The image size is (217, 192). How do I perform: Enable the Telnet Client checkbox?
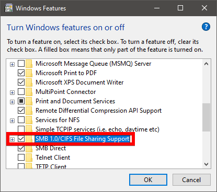pos(21,158)
